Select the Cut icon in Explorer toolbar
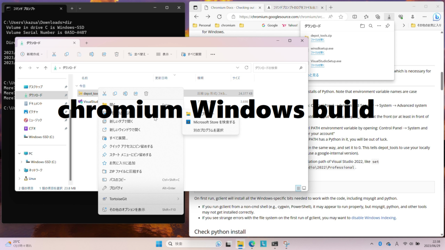Image resolution: width=445 pixels, height=250 pixels. [53, 54]
